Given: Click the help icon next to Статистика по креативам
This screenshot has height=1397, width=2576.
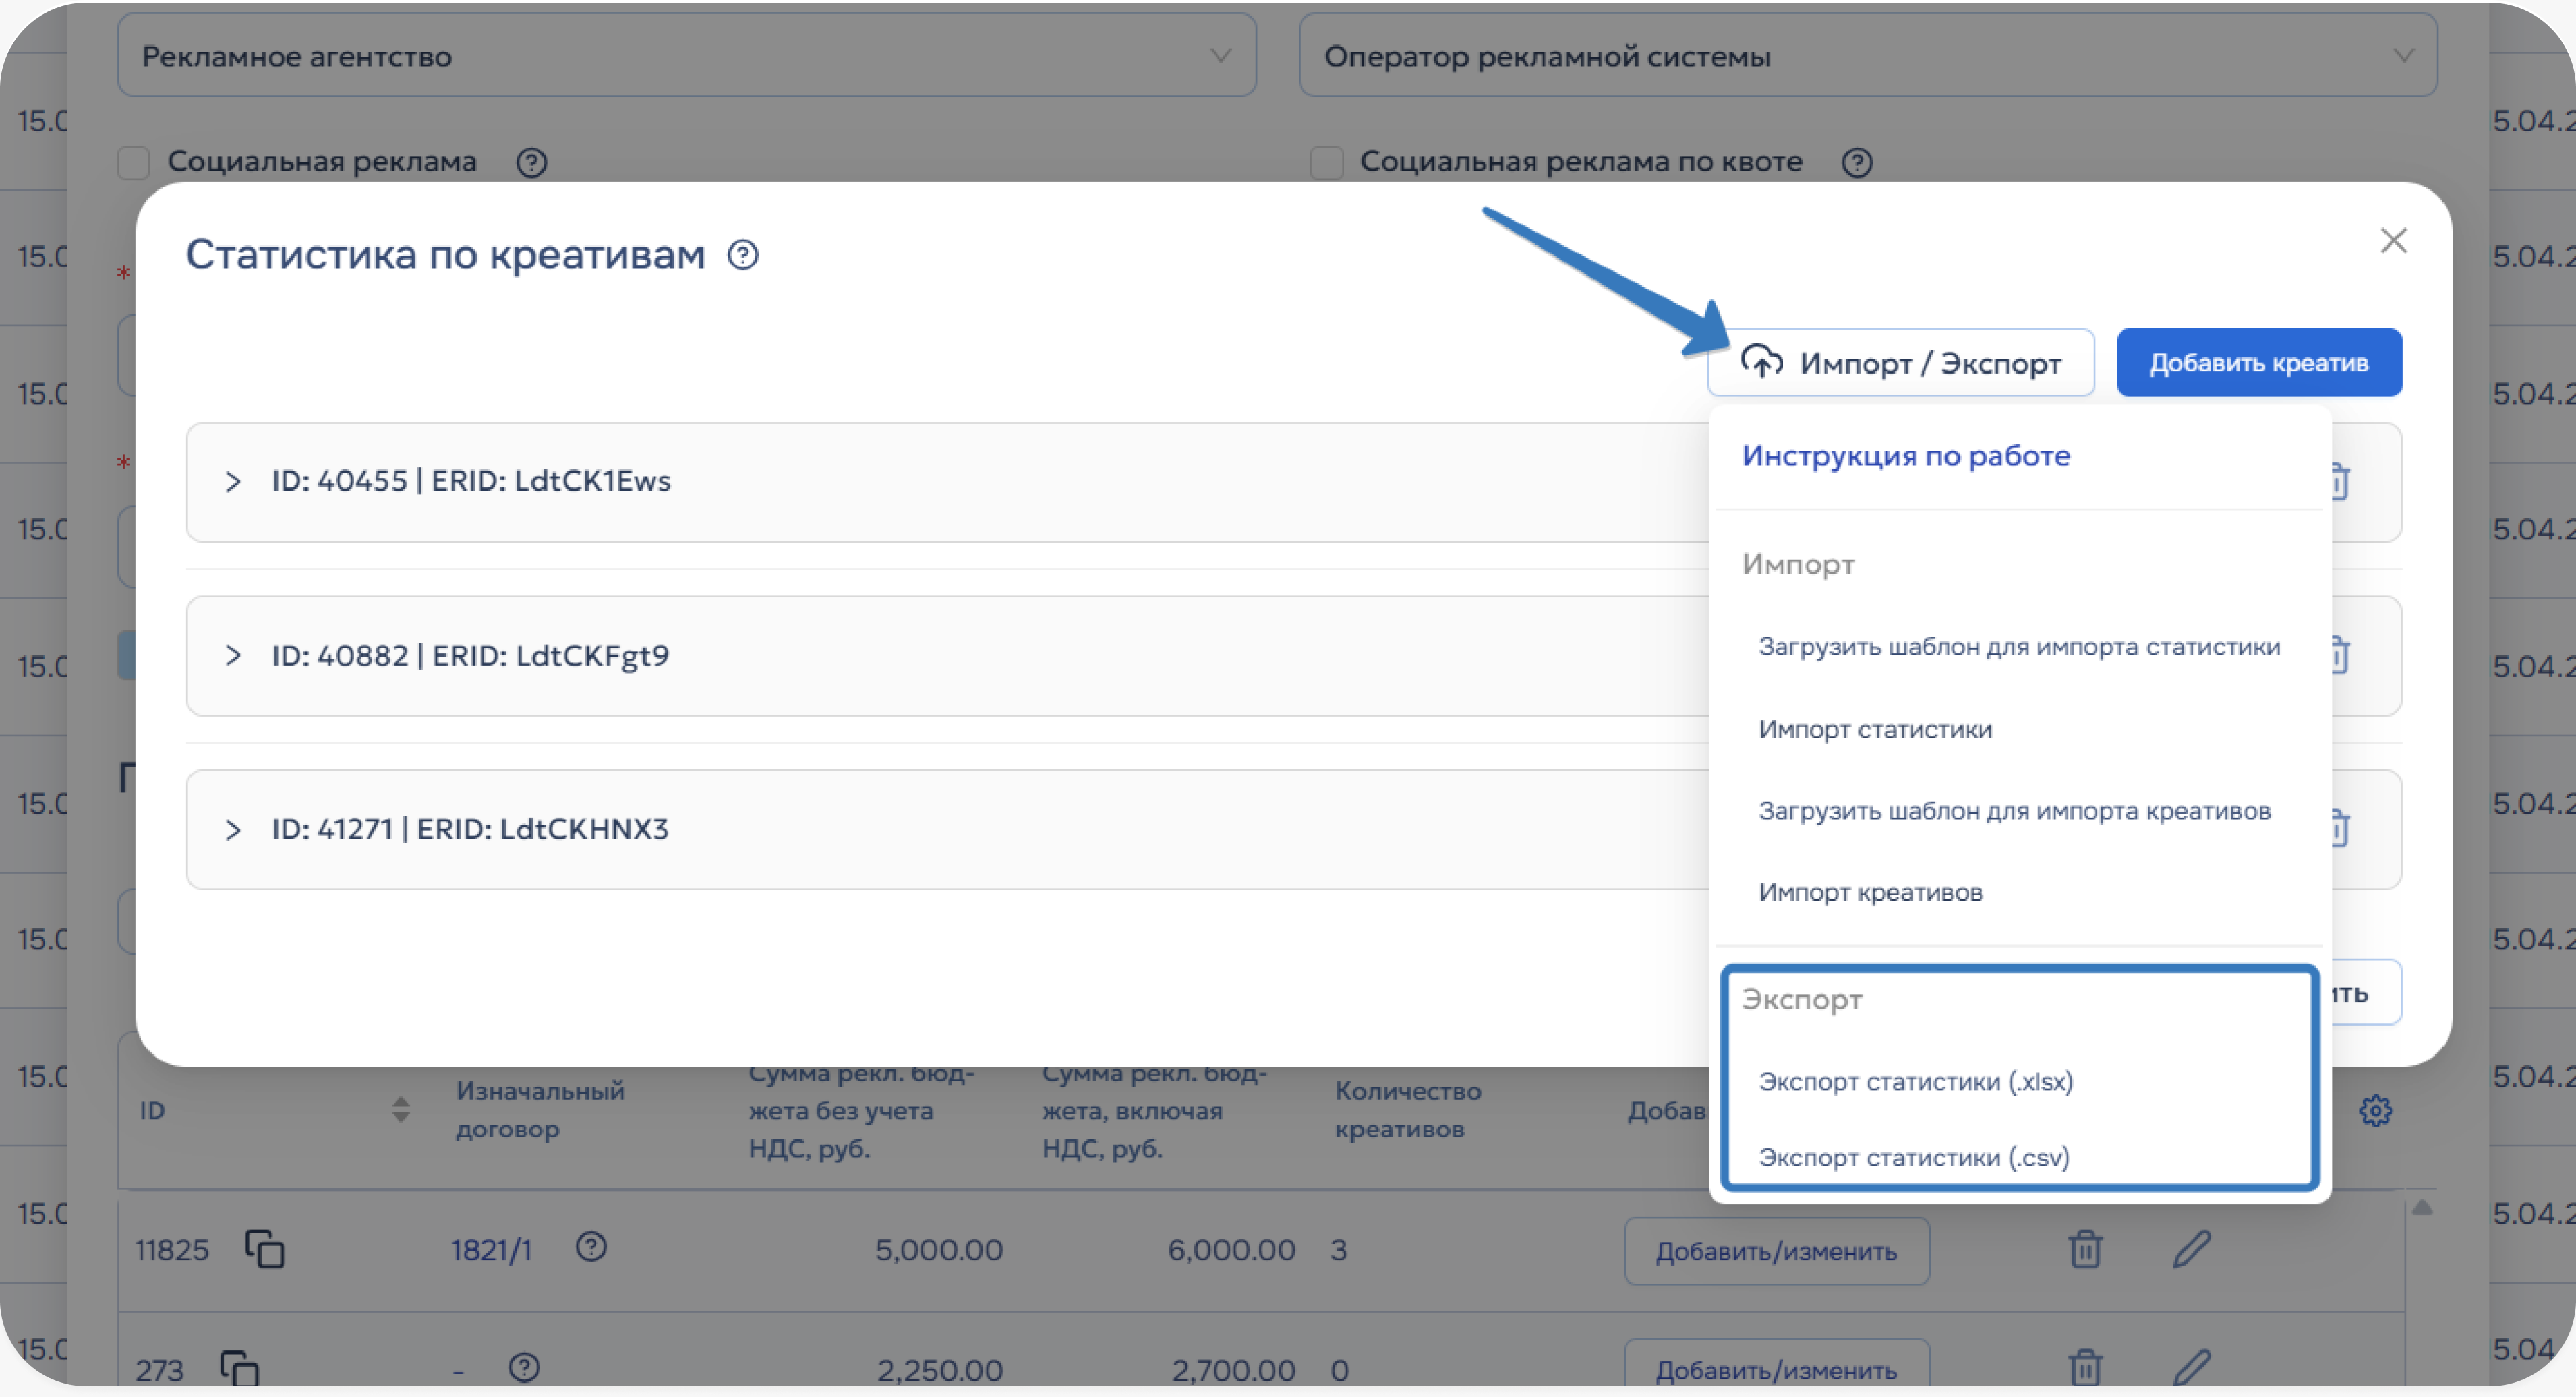Looking at the screenshot, I should pos(743,255).
